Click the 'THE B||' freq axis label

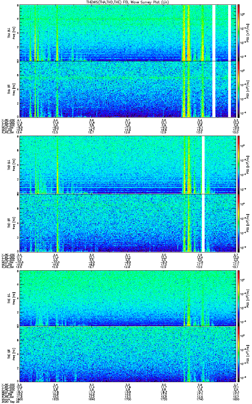click(11, 355)
